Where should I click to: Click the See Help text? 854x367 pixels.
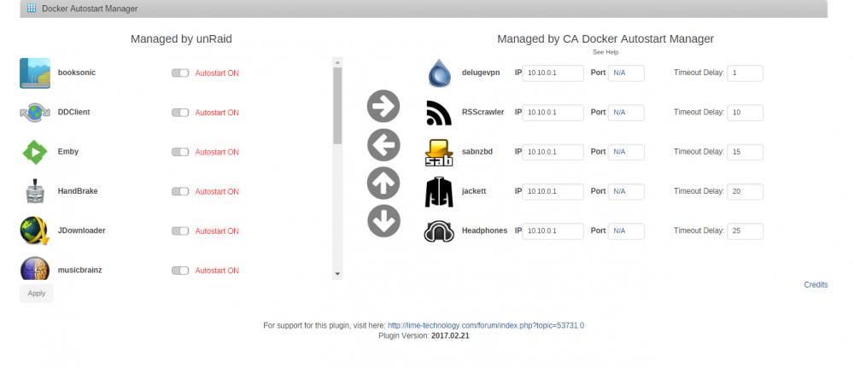pyautogui.click(x=605, y=52)
